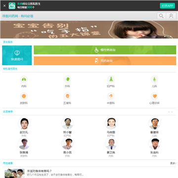Screen dimensions: 178x178
Task: Select the 中医科 department icon
Action: pos(111,96)
